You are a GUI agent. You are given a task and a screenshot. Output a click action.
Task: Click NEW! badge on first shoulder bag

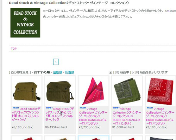(x=16, y=108)
